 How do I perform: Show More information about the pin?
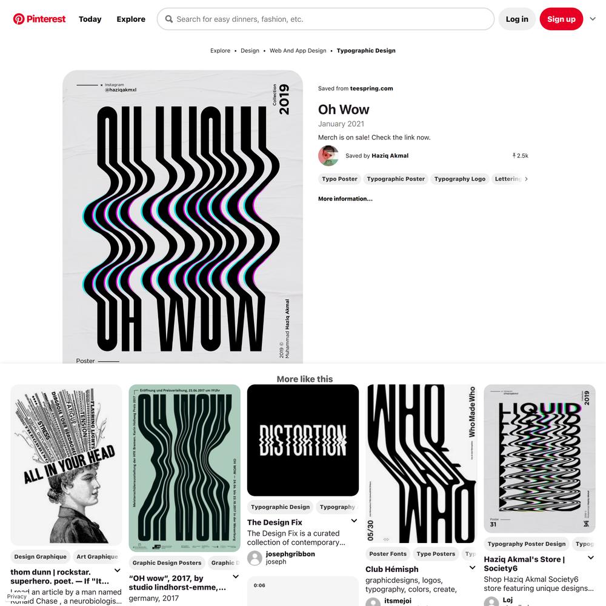click(x=345, y=199)
